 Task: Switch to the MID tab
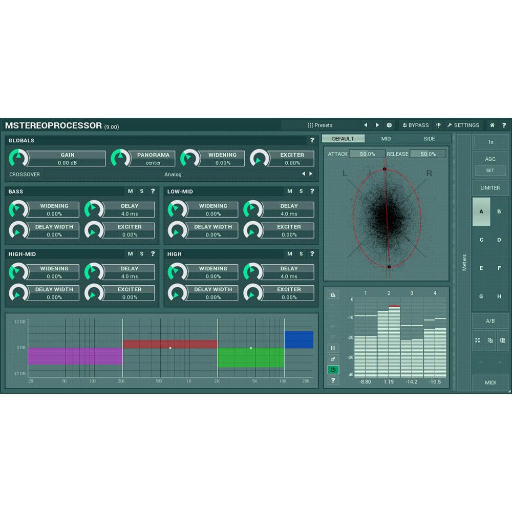click(385, 138)
